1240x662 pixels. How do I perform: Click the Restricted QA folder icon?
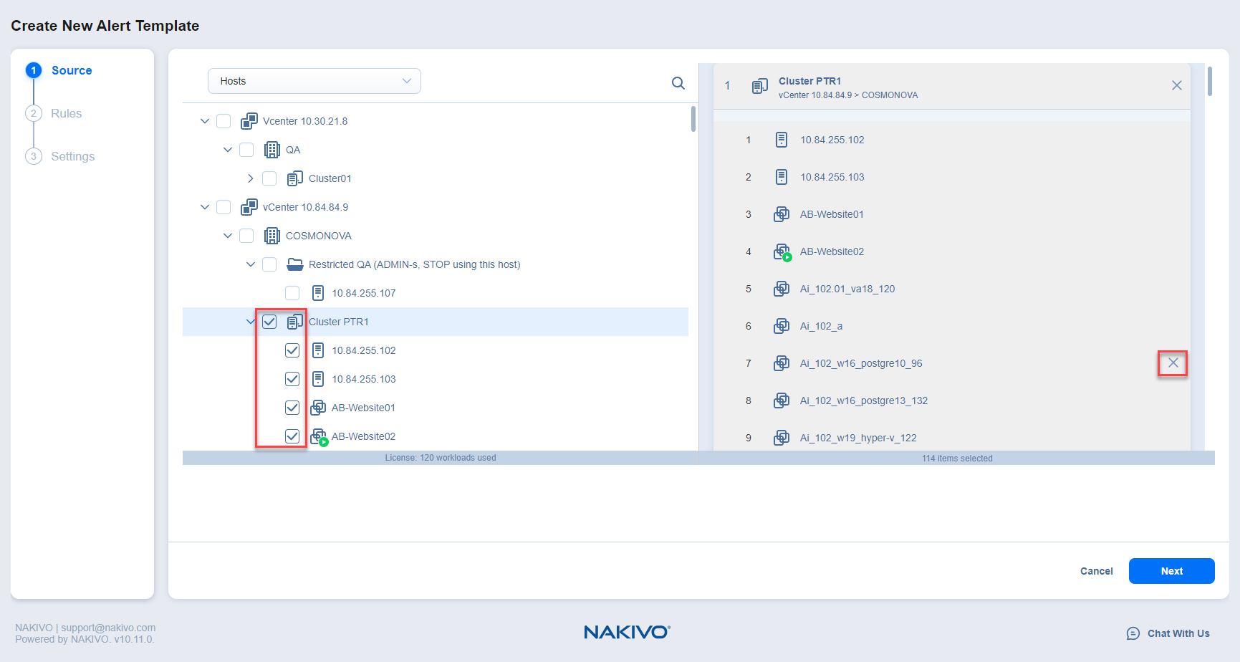(x=294, y=264)
